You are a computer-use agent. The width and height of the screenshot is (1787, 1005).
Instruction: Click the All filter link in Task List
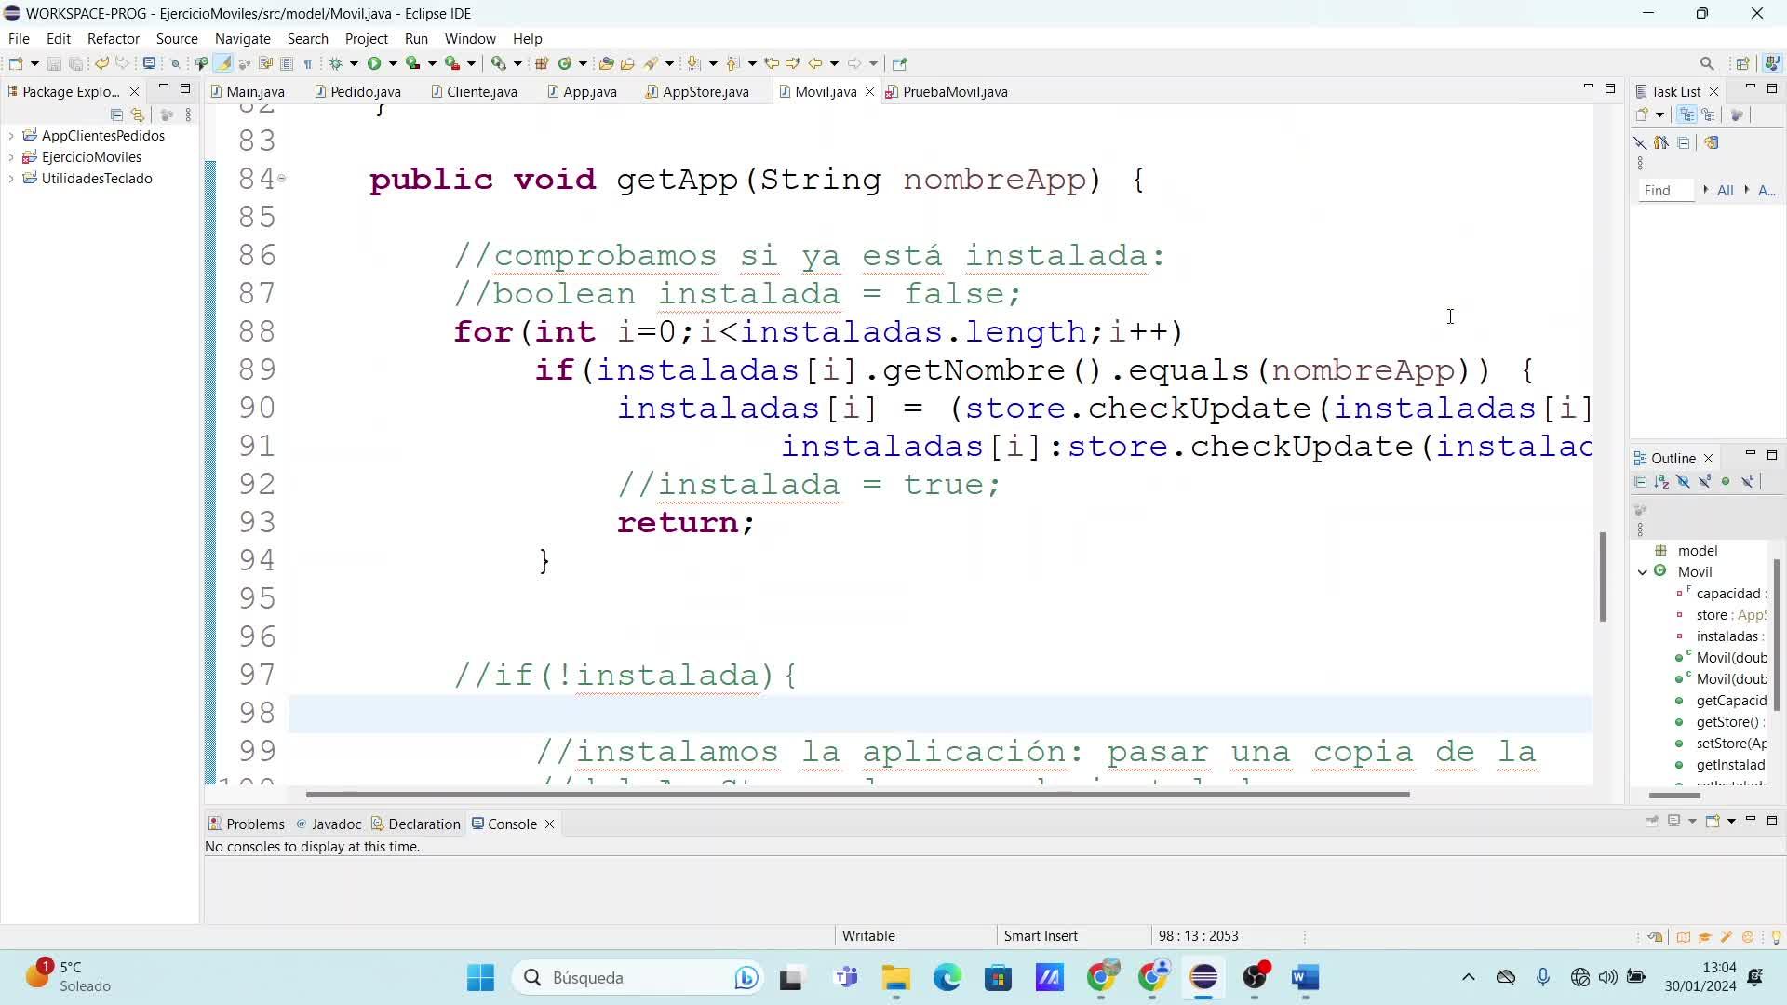[x=1725, y=190]
